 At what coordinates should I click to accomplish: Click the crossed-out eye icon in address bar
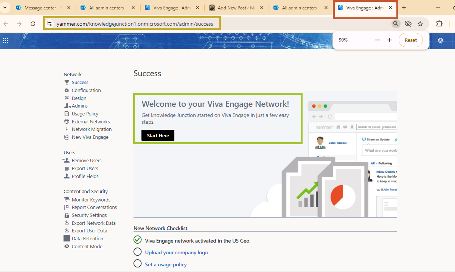pos(408,24)
